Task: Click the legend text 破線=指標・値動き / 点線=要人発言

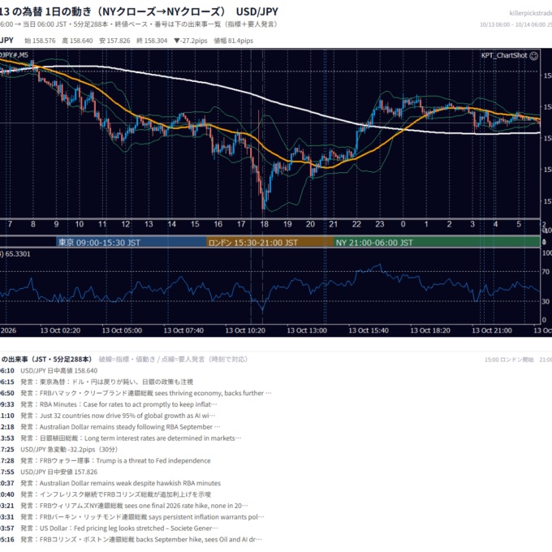Action: pos(173,359)
